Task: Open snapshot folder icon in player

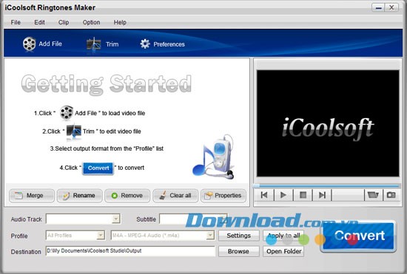Action: [x=373, y=195]
